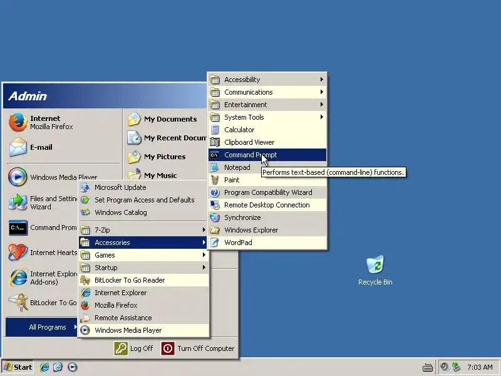Image resolution: width=501 pixels, height=376 pixels.
Task: Click Internet Explorer icon in programs list
Action: (x=85, y=293)
